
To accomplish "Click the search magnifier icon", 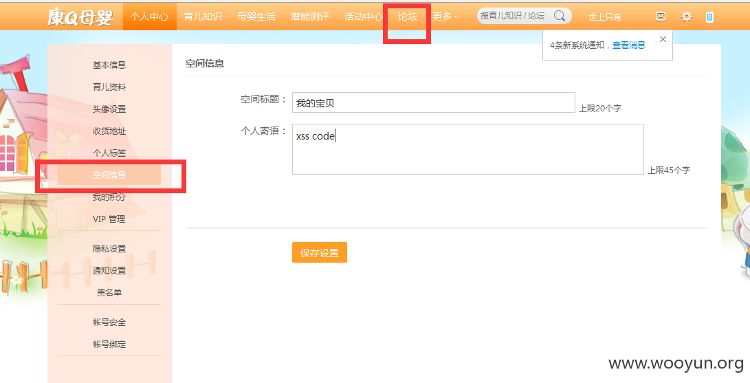I will pyautogui.click(x=559, y=16).
